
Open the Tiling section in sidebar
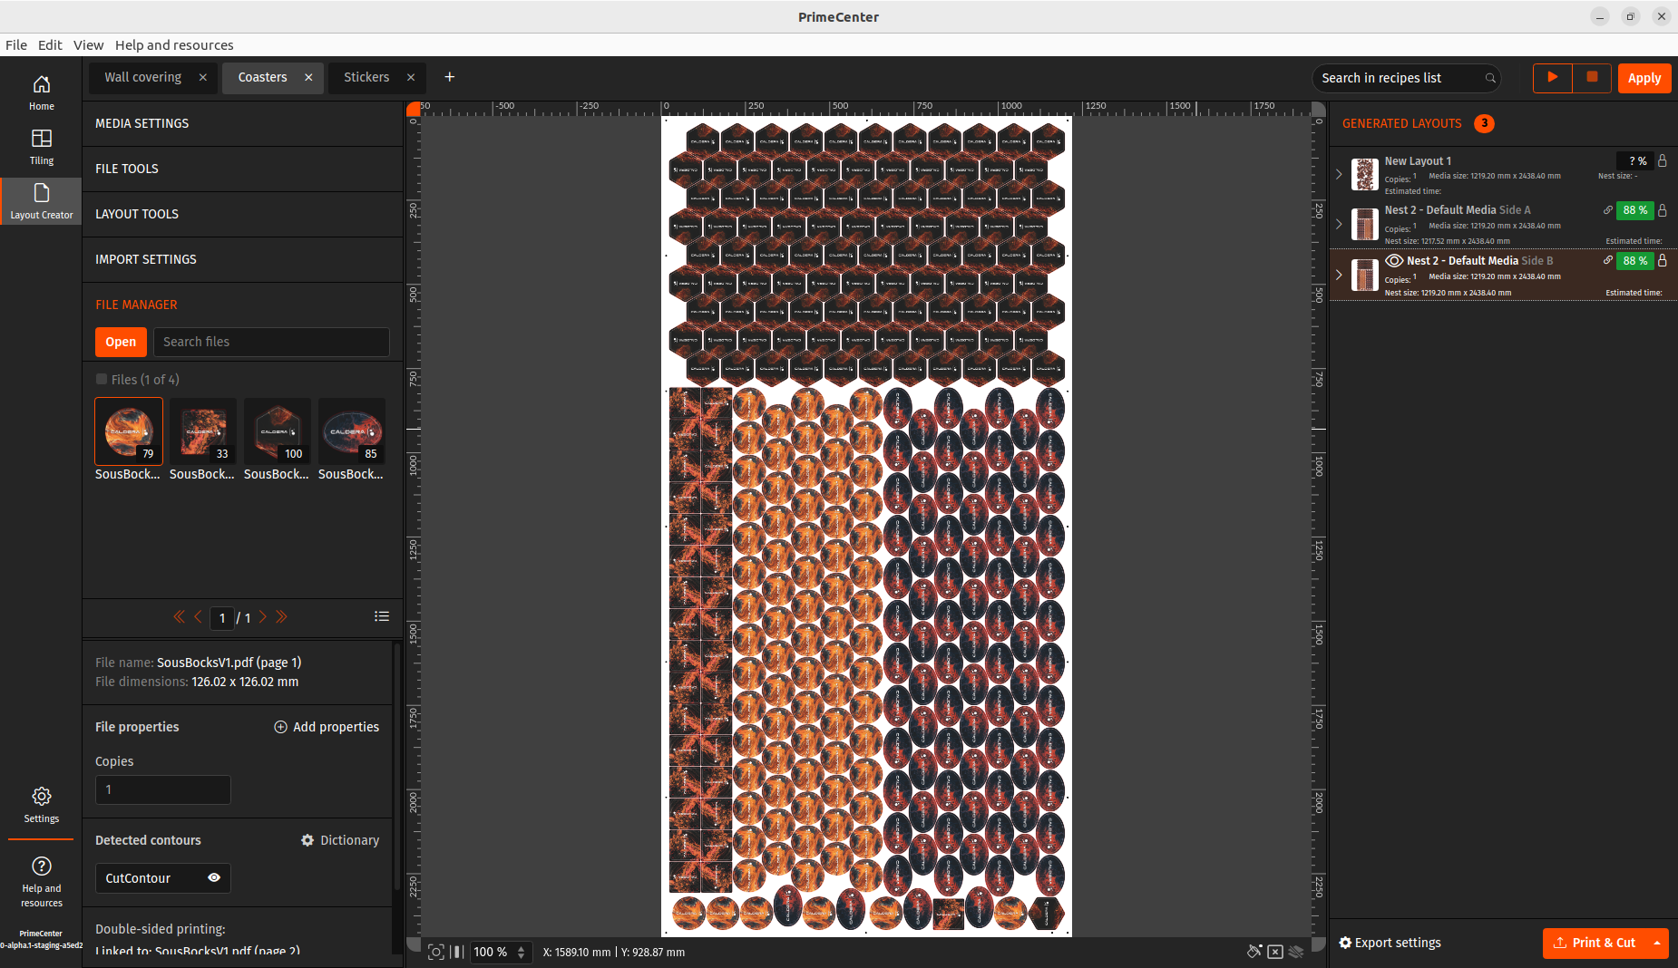click(x=42, y=147)
